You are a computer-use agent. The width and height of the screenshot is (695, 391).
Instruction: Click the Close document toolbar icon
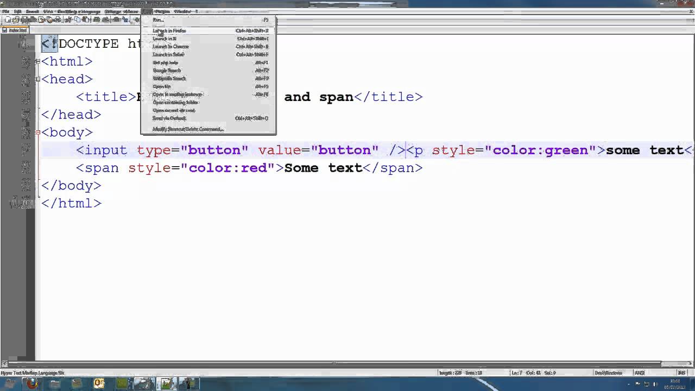(x=41, y=20)
